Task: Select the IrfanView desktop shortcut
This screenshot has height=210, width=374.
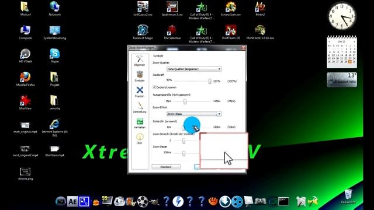Action: pyautogui.click(x=25, y=103)
